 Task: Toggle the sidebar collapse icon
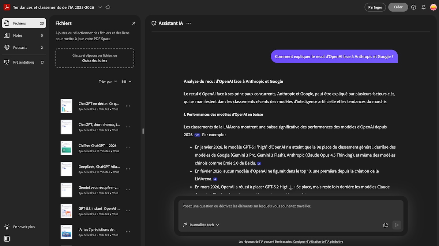[x=7, y=239]
